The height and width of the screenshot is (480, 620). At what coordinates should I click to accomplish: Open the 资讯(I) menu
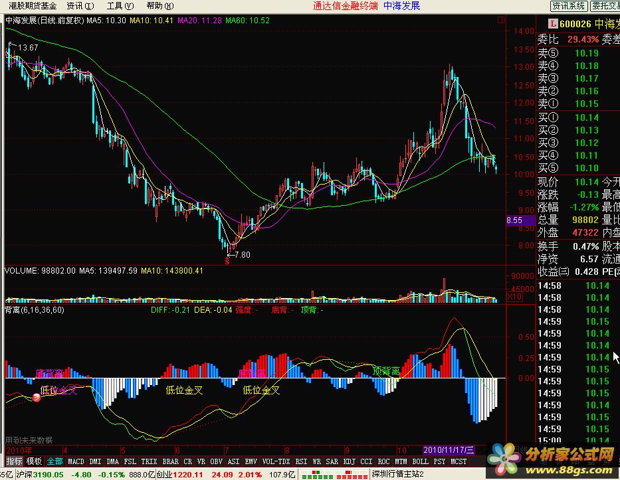[80, 6]
